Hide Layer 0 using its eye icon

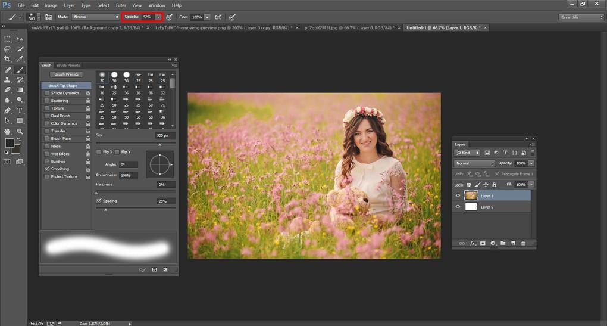tap(458, 207)
